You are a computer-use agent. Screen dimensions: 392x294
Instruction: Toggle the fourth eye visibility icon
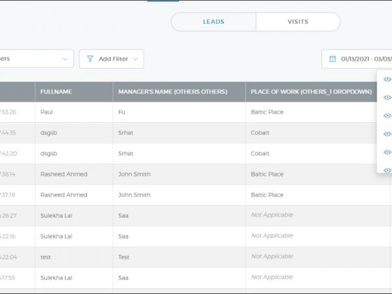(x=387, y=135)
